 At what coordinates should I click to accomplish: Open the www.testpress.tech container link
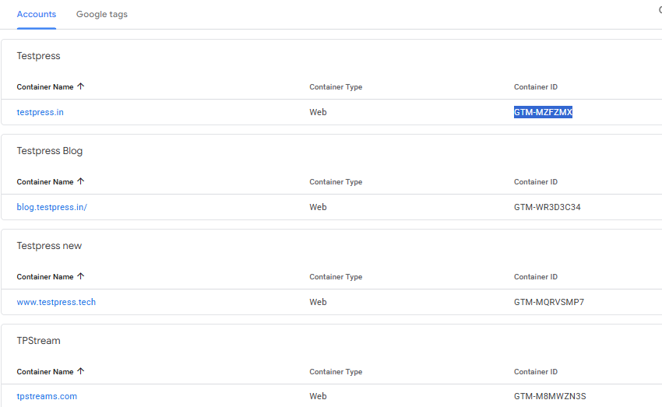pyautogui.click(x=56, y=302)
